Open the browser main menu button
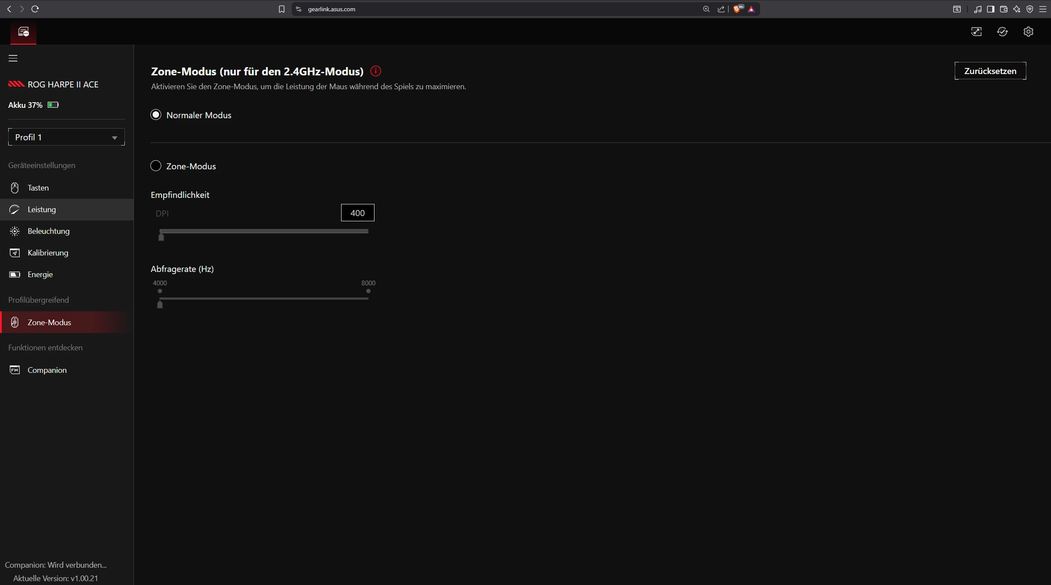 pos(1042,9)
